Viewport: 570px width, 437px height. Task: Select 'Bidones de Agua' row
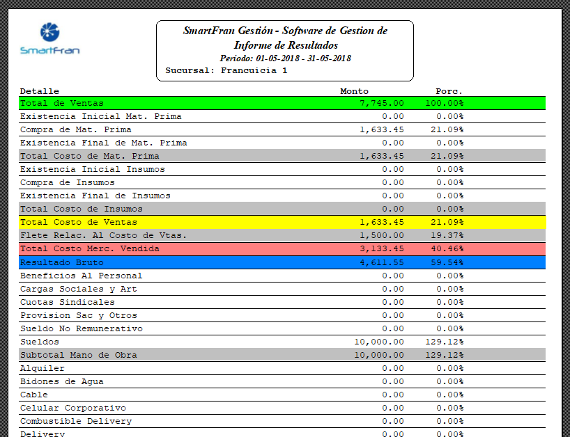[282, 382]
